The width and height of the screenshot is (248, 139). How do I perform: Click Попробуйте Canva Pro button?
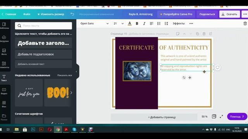tap(176, 14)
